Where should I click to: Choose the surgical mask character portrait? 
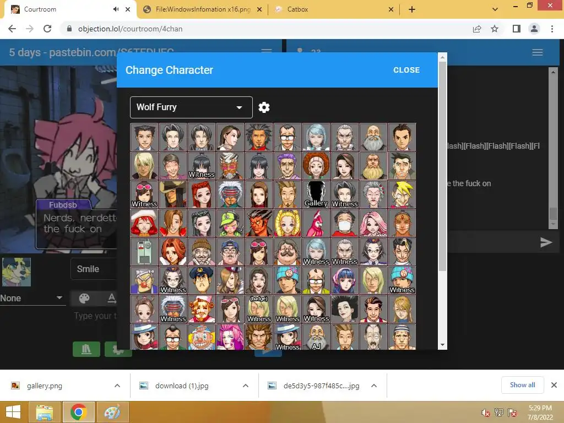point(345,223)
